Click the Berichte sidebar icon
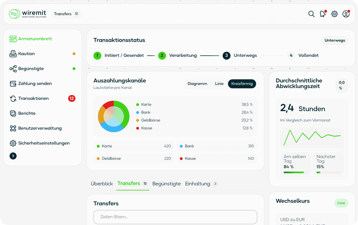This screenshot has width=358, height=225. click(13, 113)
